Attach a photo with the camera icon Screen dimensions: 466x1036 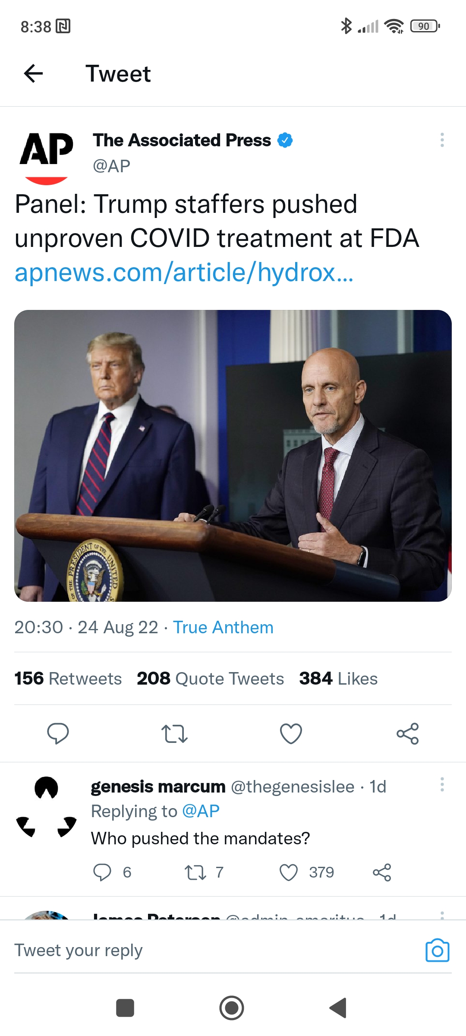tap(437, 950)
